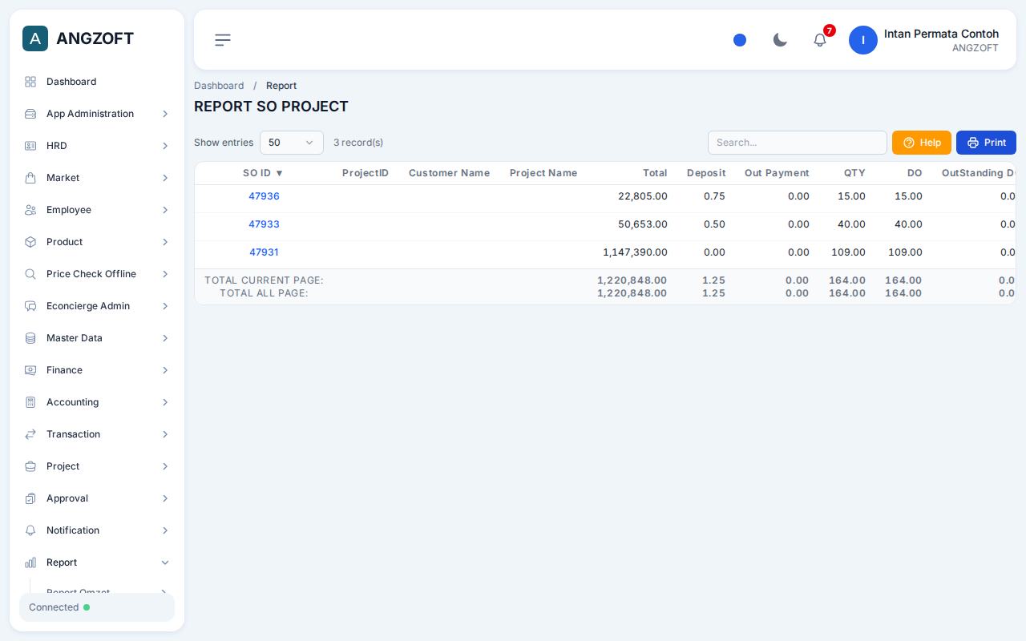Click the Dashboard grid icon in sidebar
This screenshot has height=641, width=1026.
pyautogui.click(x=30, y=82)
